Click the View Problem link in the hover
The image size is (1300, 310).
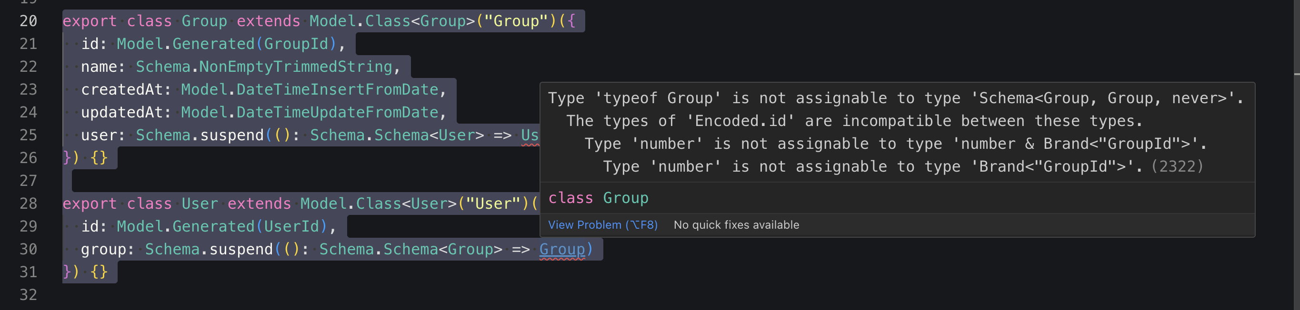pyautogui.click(x=602, y=225)
